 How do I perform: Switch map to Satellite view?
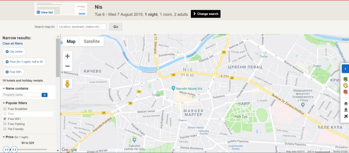pos(92,42)
